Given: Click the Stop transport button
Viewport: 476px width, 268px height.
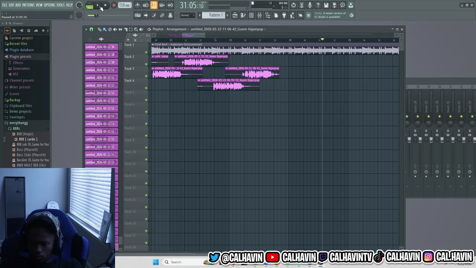Looking at the screenshot, I should (x=105, y=5).
